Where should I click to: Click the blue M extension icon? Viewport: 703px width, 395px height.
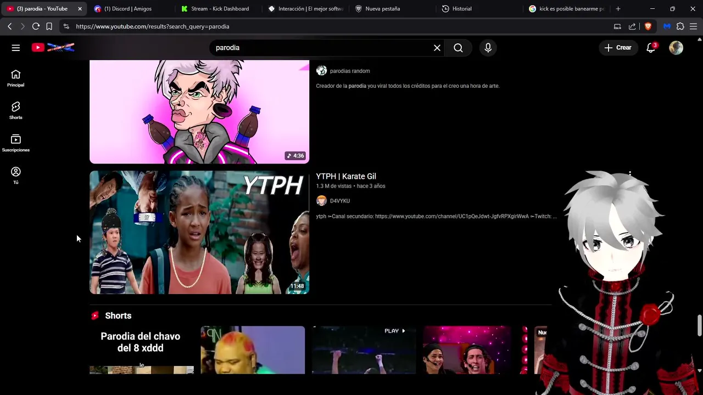click(667, 26)
